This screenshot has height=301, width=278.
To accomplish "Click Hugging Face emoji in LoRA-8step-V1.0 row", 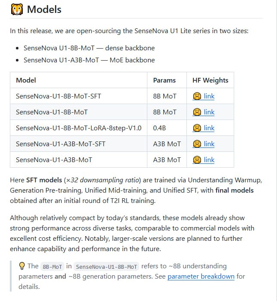I will tap(197, 128).
